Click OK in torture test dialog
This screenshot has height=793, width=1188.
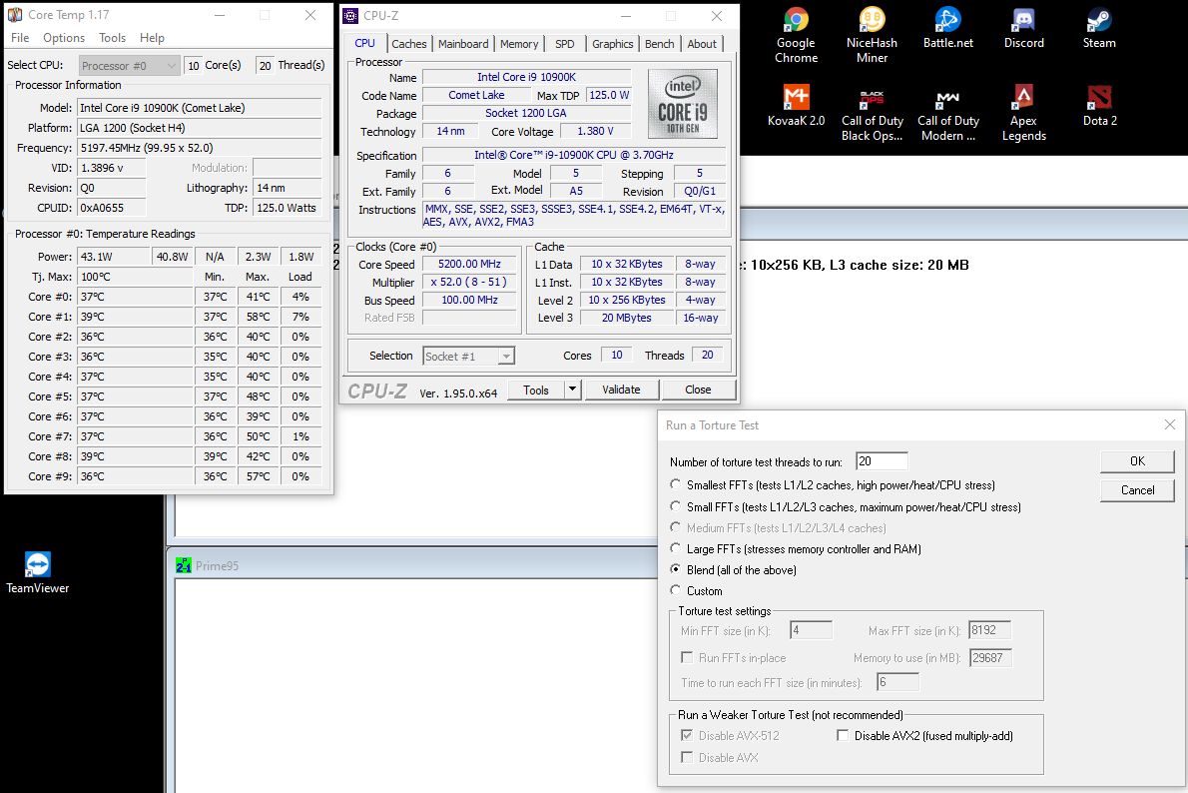(1137, 461)
